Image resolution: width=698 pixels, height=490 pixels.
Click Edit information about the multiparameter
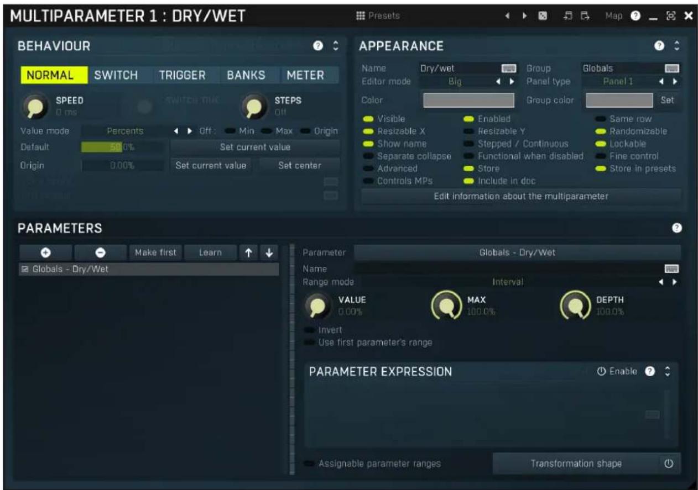coord(521,196)
